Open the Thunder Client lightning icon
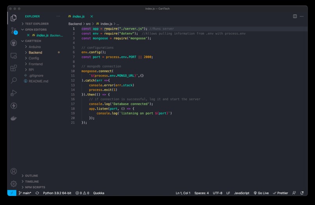This screenshot has width=315, height=205. click(13, 105)
